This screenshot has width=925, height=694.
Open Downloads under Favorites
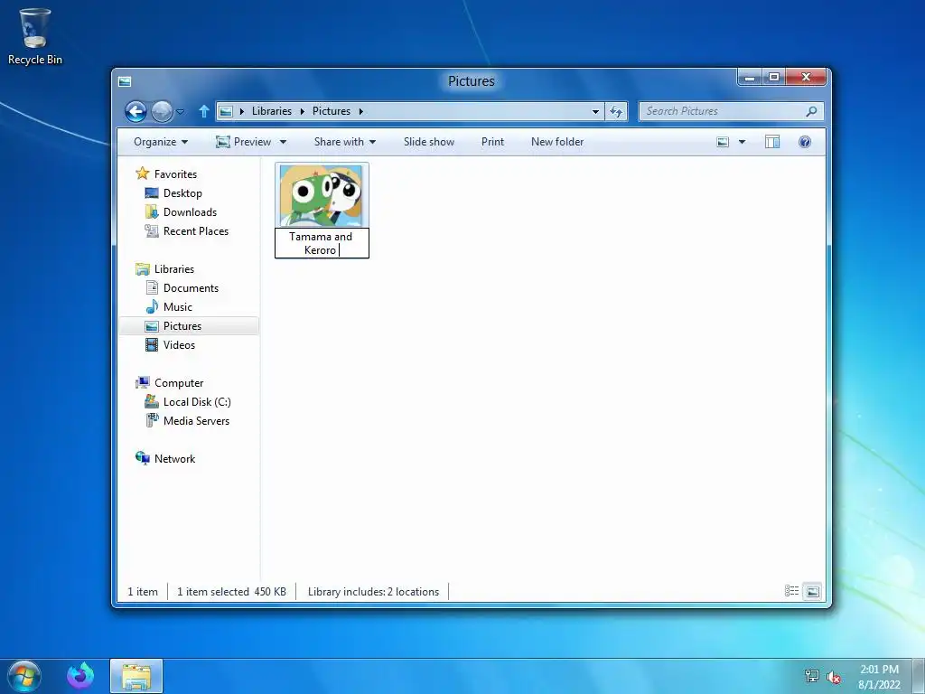point(190,211)
